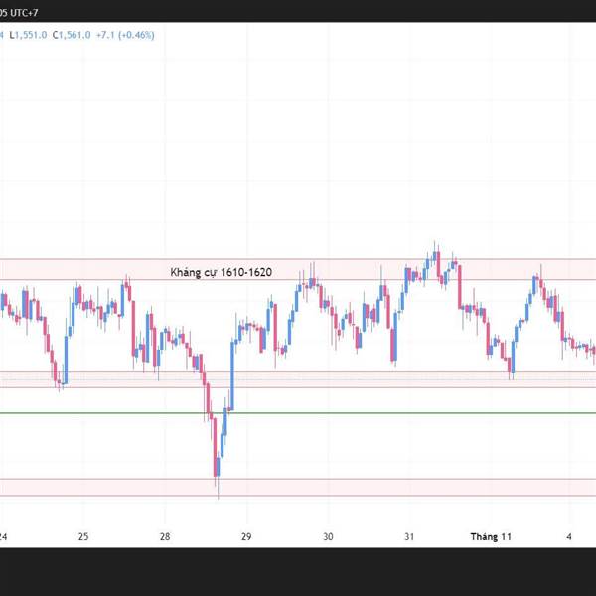Viewport: 596px width, 596px height.
Task: Click the UTC+7 timestamp in the header
Action: tap(19, 13)
